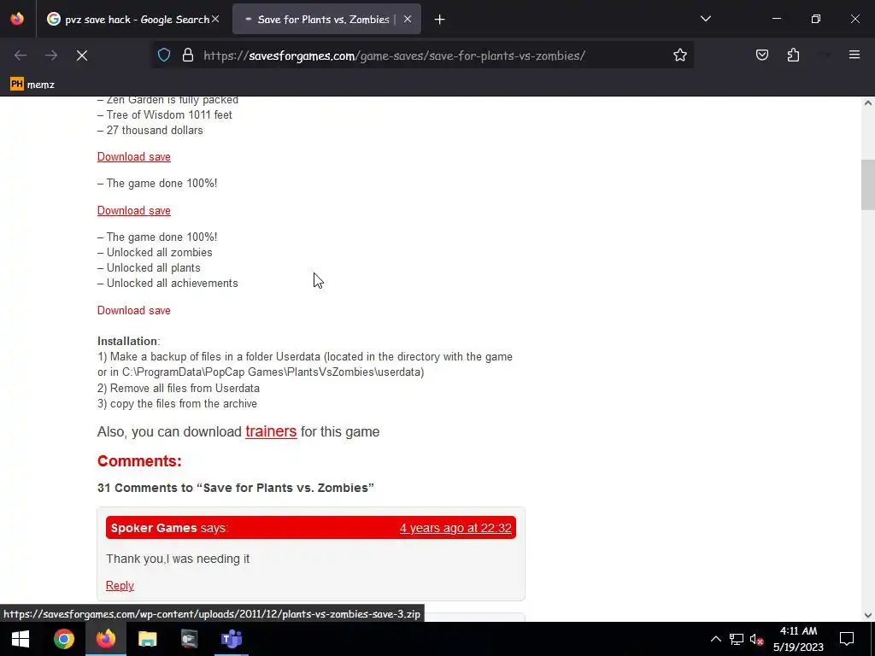Close the pvz save hack Google Search tab
The image size is (875, 656).
(215, 20)
